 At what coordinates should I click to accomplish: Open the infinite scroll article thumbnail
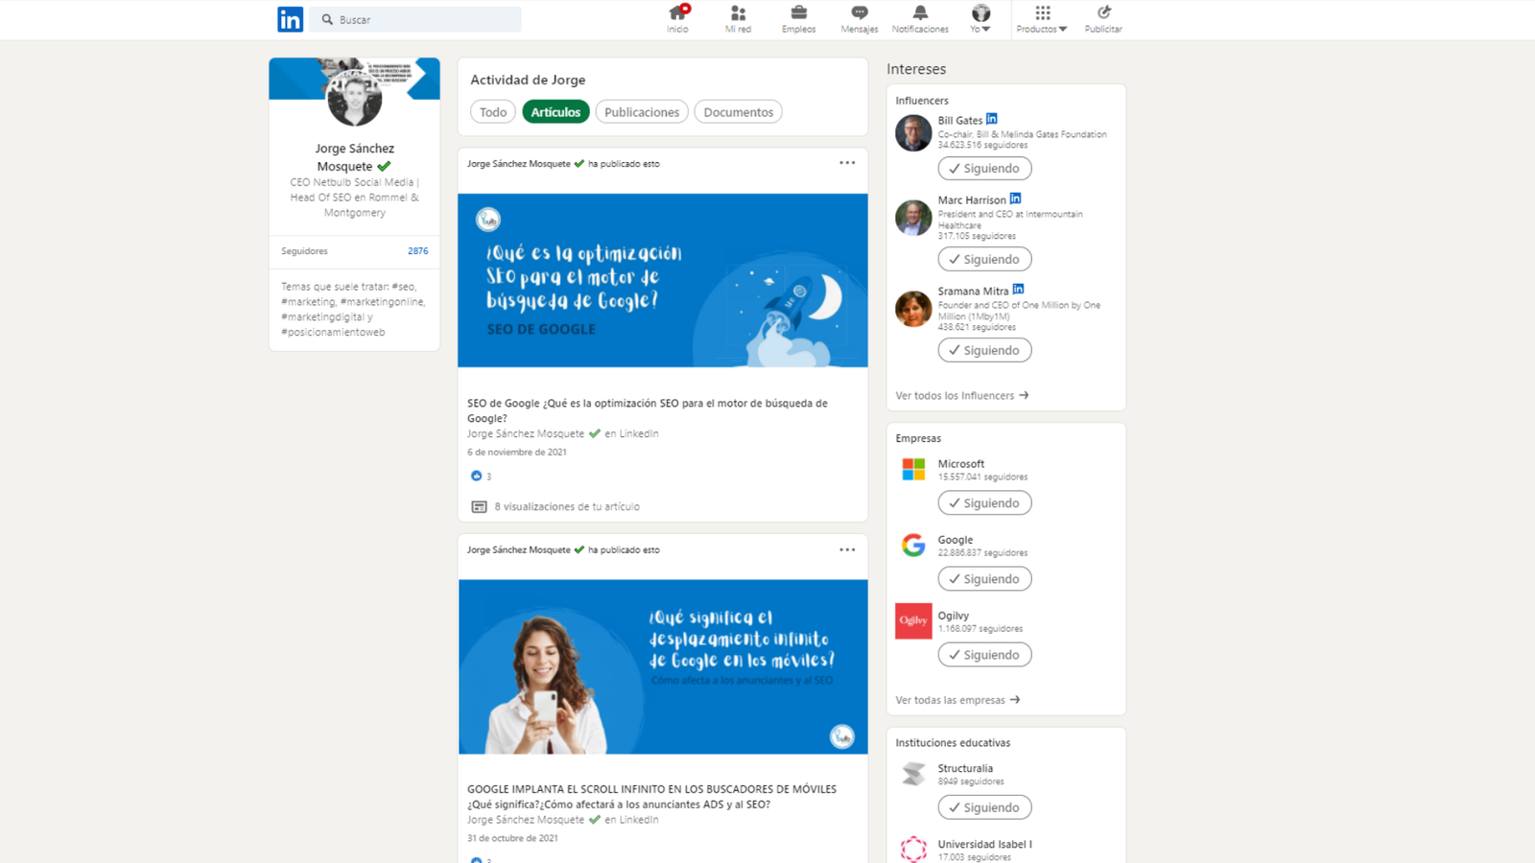click(663, 666)
